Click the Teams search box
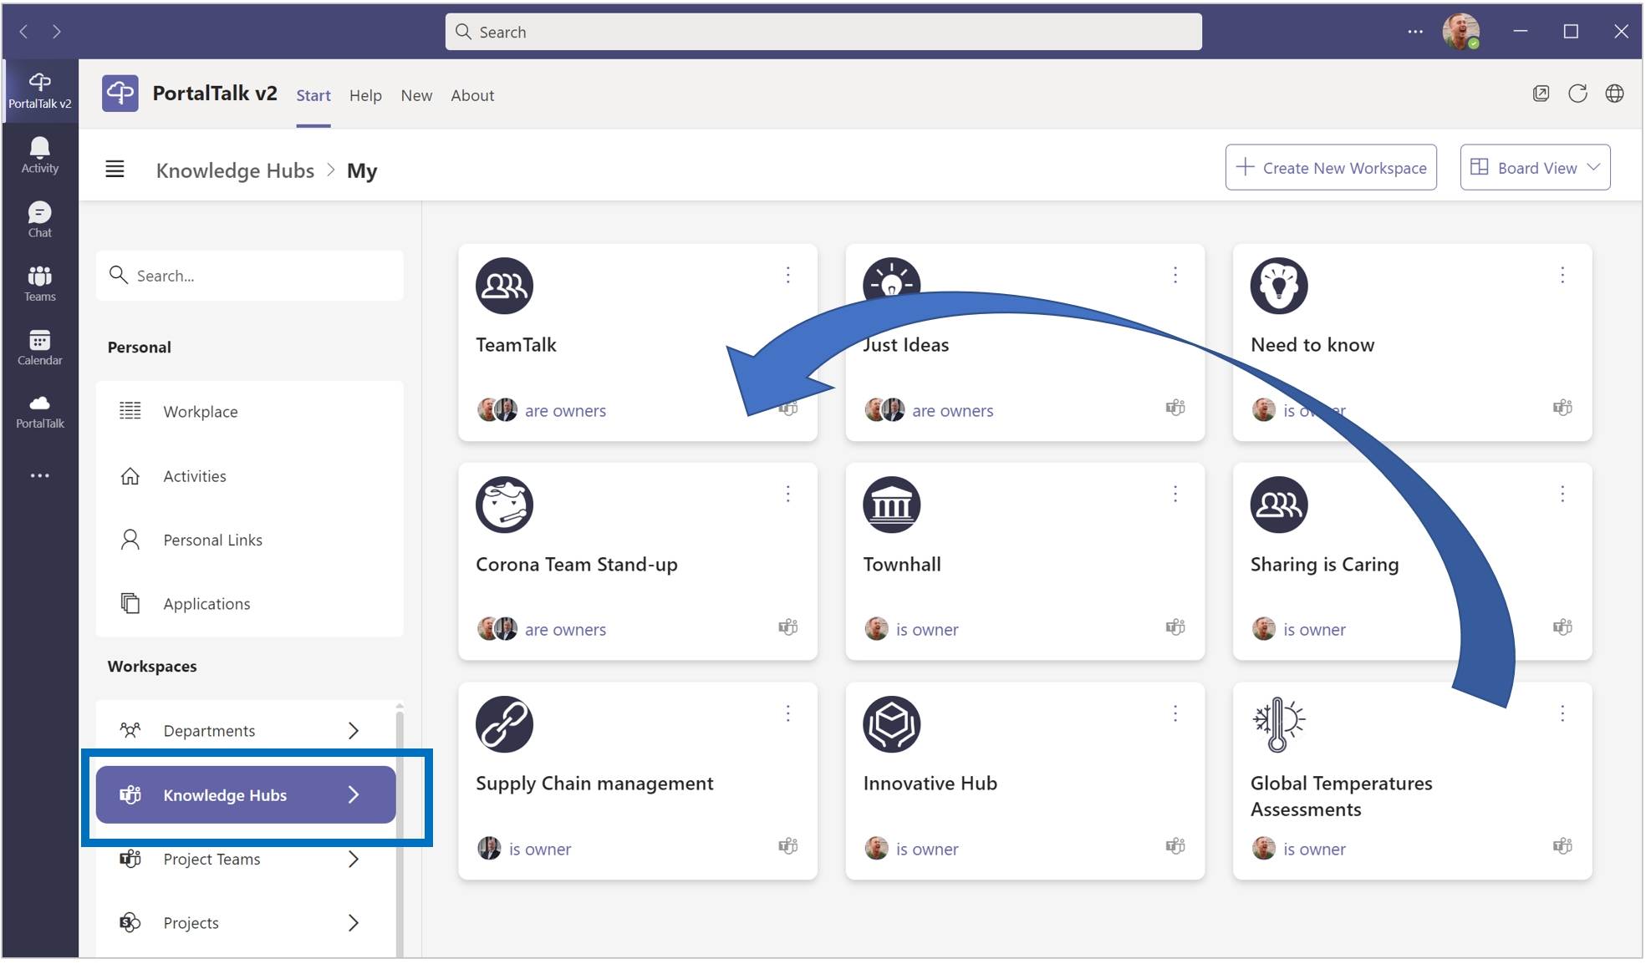1651x964 pixels. 823,32
